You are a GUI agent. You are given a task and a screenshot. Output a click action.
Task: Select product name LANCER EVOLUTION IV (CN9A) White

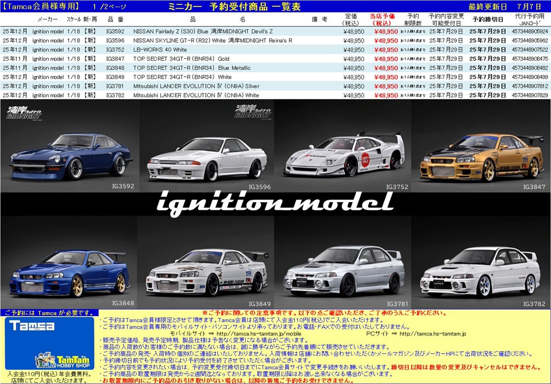[196, 95]
